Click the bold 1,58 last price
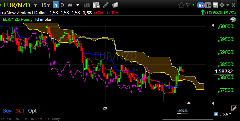The width and height of the screenshot is (240, 121). 87,13
